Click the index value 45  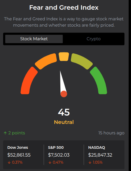tap(64, 112)
